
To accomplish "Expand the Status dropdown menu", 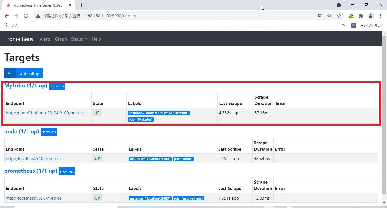I will pyautogui.click(x=79, y=39).
